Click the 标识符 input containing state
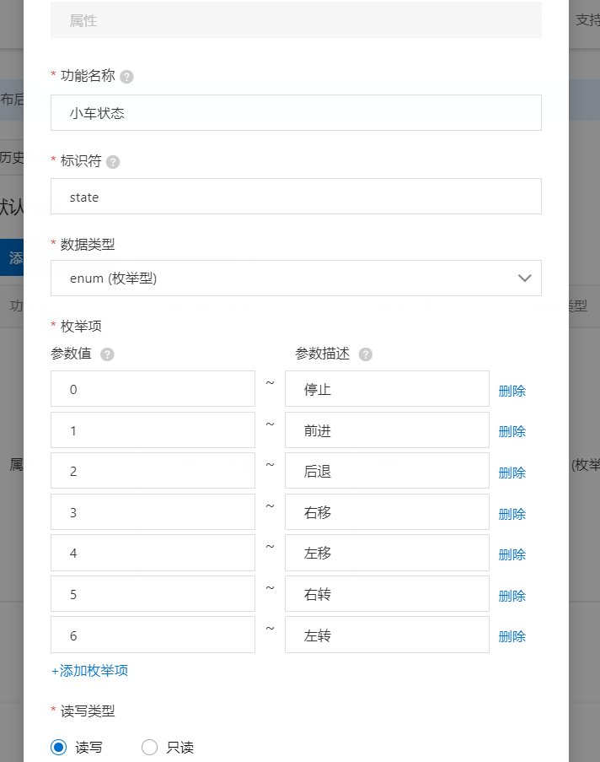The image size is (600, 762). click(295, 196)
